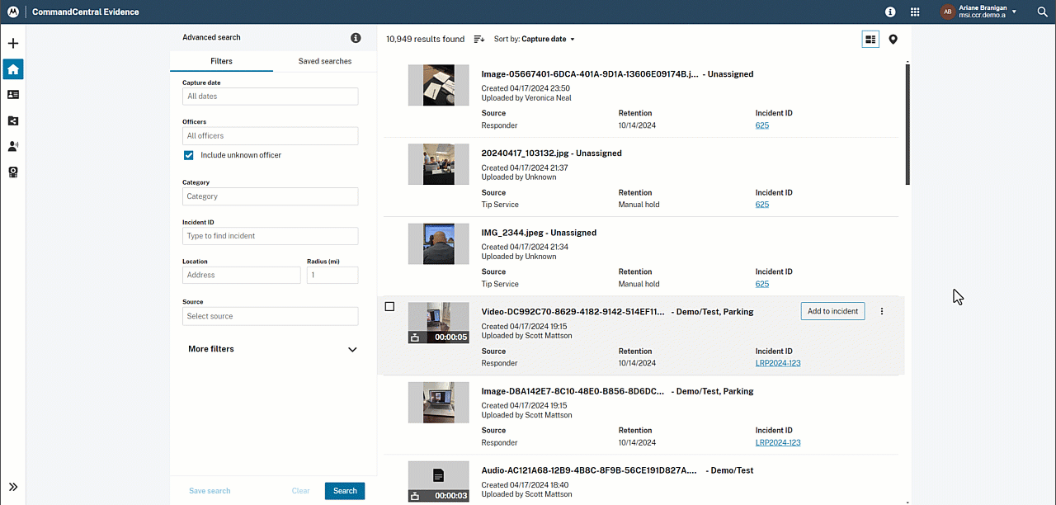Switch to the Saved searches tab
Screen dimensions: 1056x505
[324, 61]
